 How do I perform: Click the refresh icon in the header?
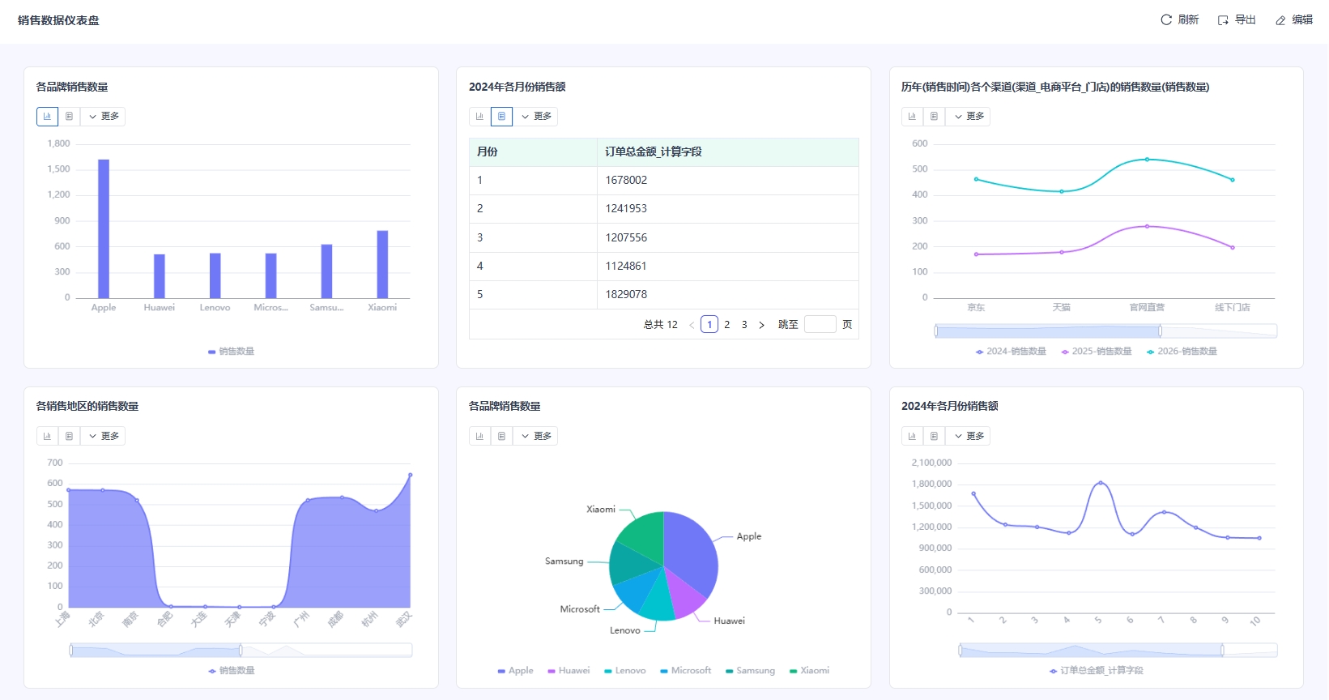click(1166, 20)
